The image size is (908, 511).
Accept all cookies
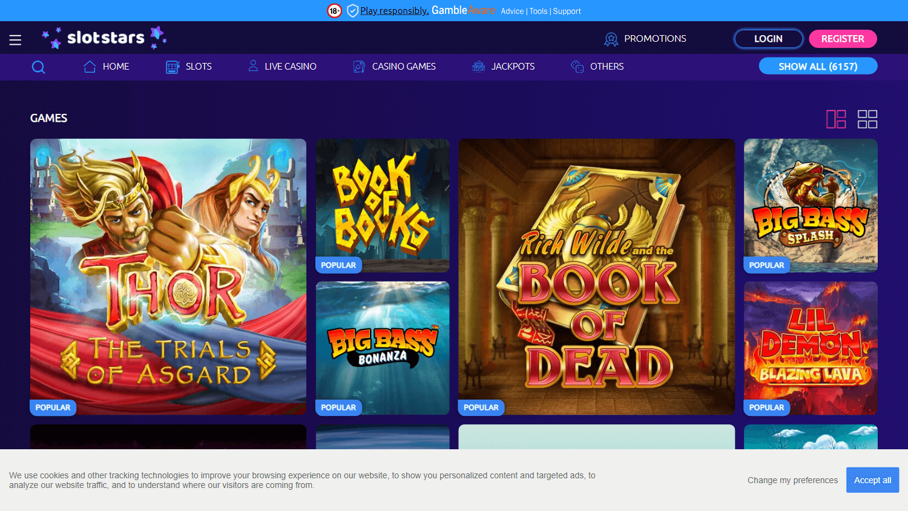pyautogui.click(x=872, y=480)
